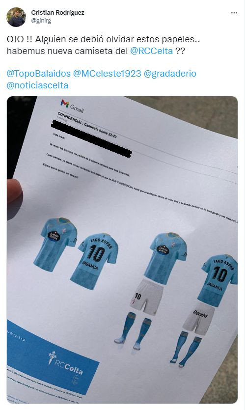Click the Gmail logo in the photo
This screenshot has width=245, height=410.
tap(72, 106)
